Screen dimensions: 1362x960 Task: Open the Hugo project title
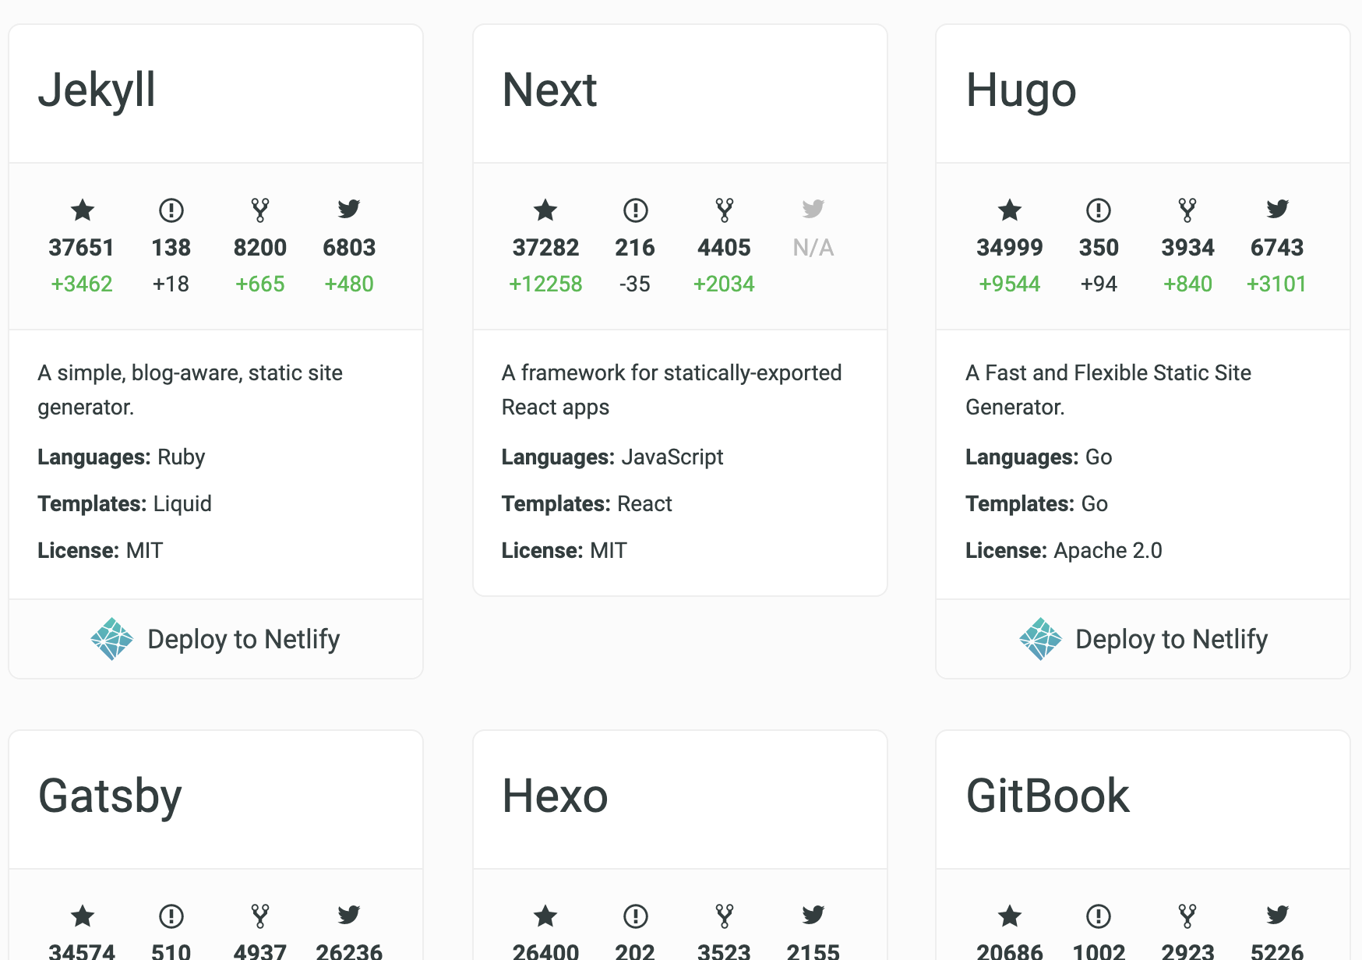pos(1021,90)
